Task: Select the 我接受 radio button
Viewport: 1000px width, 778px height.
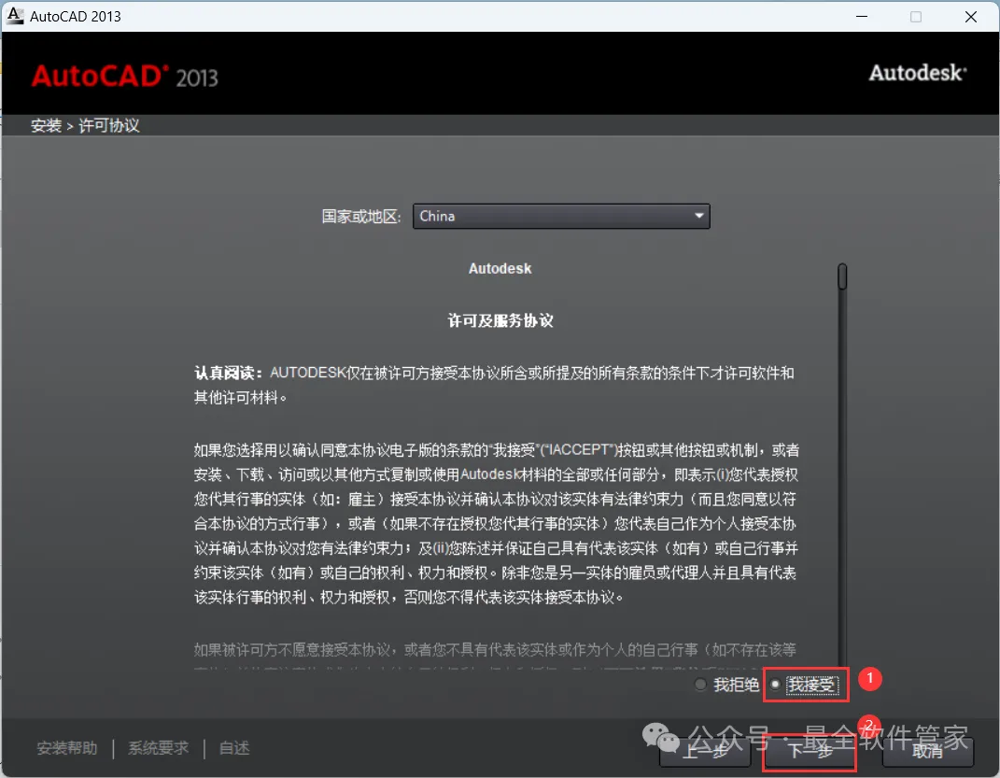Action: (x=776, y=685)
